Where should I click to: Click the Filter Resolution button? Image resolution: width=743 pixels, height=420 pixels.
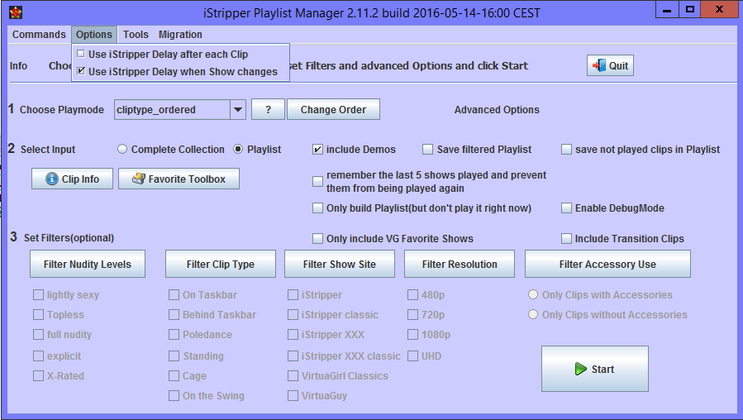click(460, 265)
